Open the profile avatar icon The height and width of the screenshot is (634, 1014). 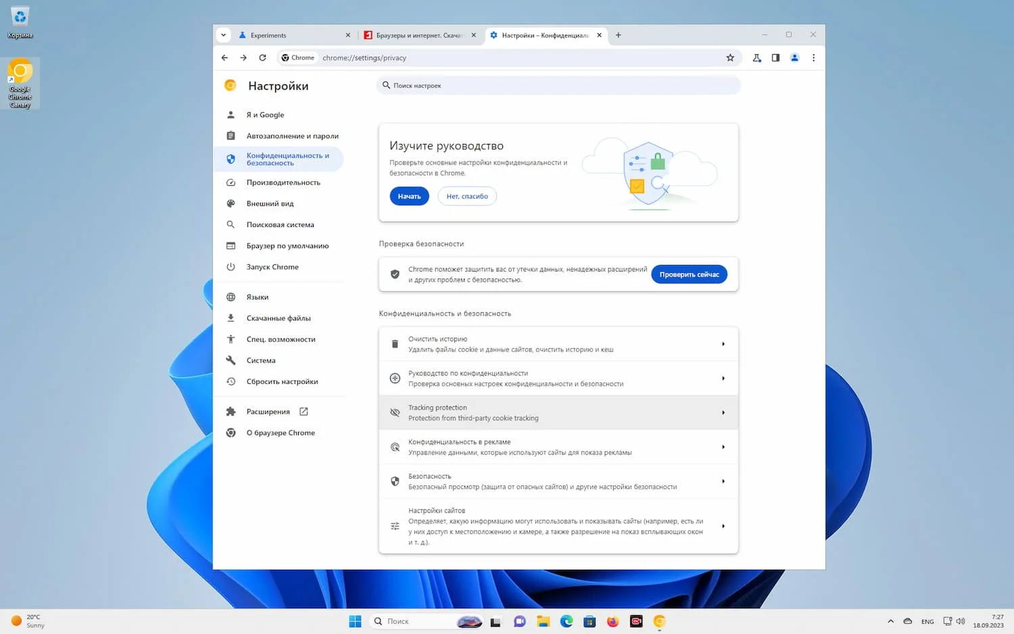[794, 58]
